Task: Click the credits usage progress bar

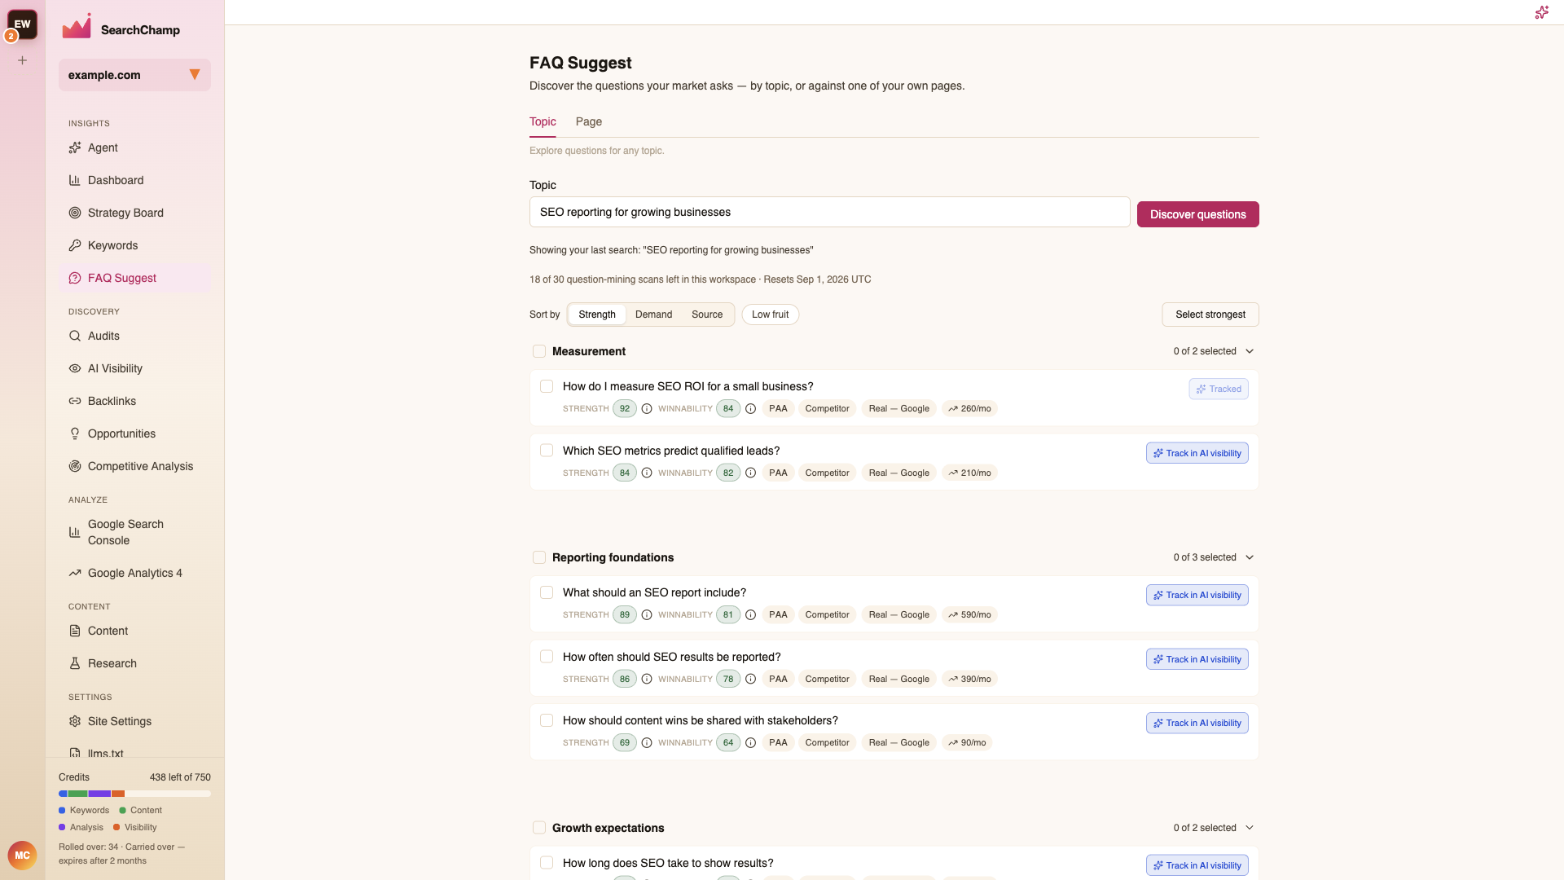Action: tap(134, 794)
